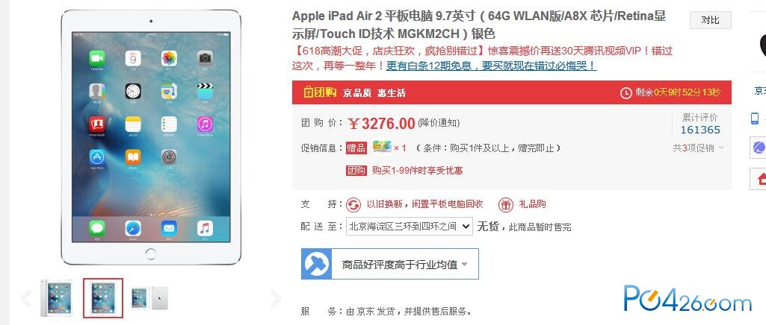This screenshot has width=766, height=325.
Task: Click the red 团购 group-buy tag
Action: click(356, 171)
